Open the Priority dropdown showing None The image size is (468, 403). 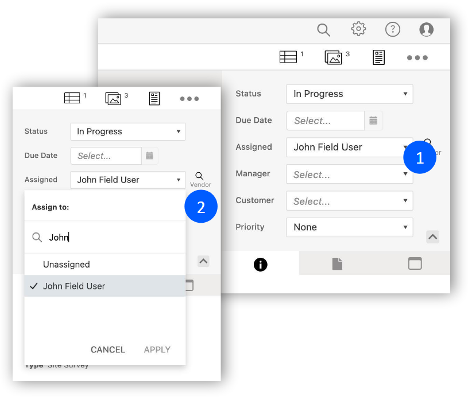coord(349,227)
